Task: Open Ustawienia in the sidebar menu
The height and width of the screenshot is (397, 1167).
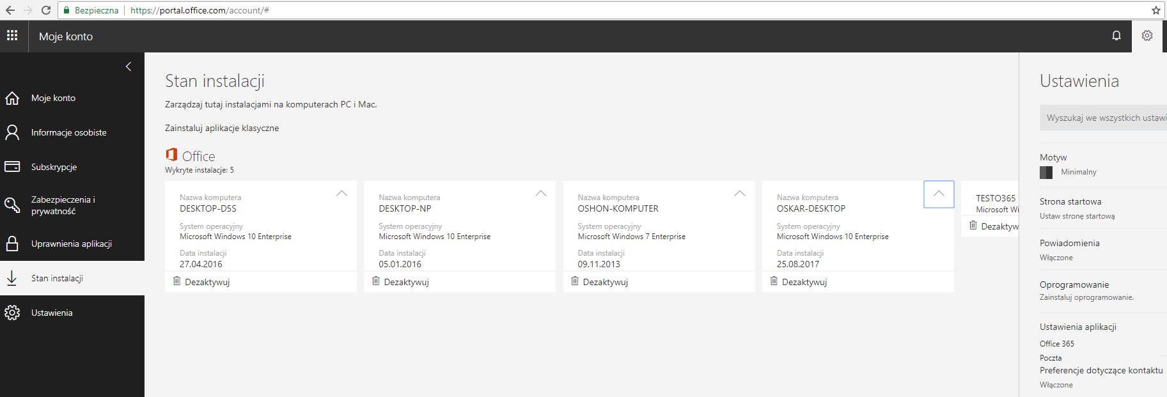Action: (72, 313)
